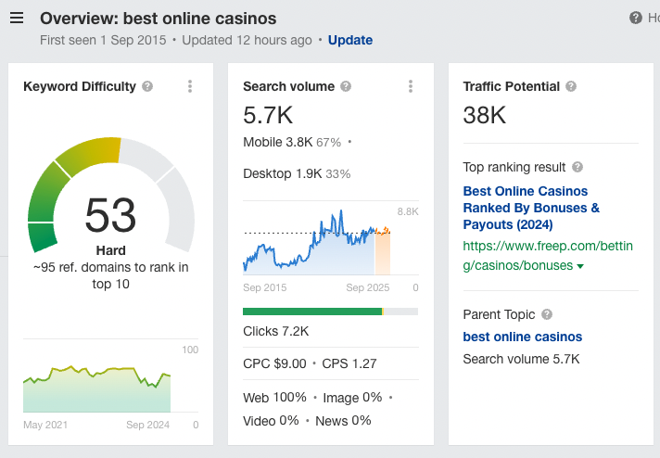Click the Traffic Potential help icon
The height and width of the screenshot is (458, 660).
571,86
